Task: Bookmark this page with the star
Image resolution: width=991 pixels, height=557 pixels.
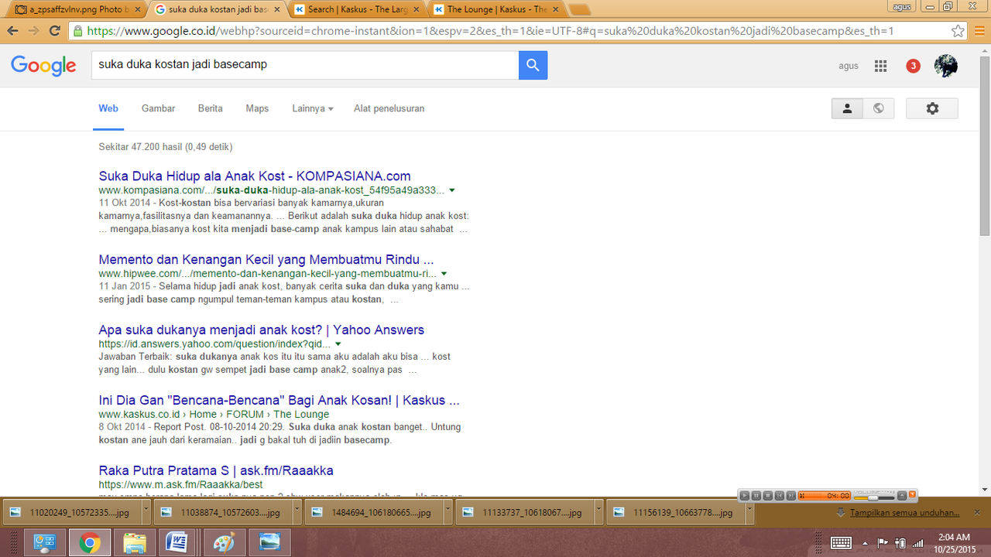Action: tap(958, 31)
